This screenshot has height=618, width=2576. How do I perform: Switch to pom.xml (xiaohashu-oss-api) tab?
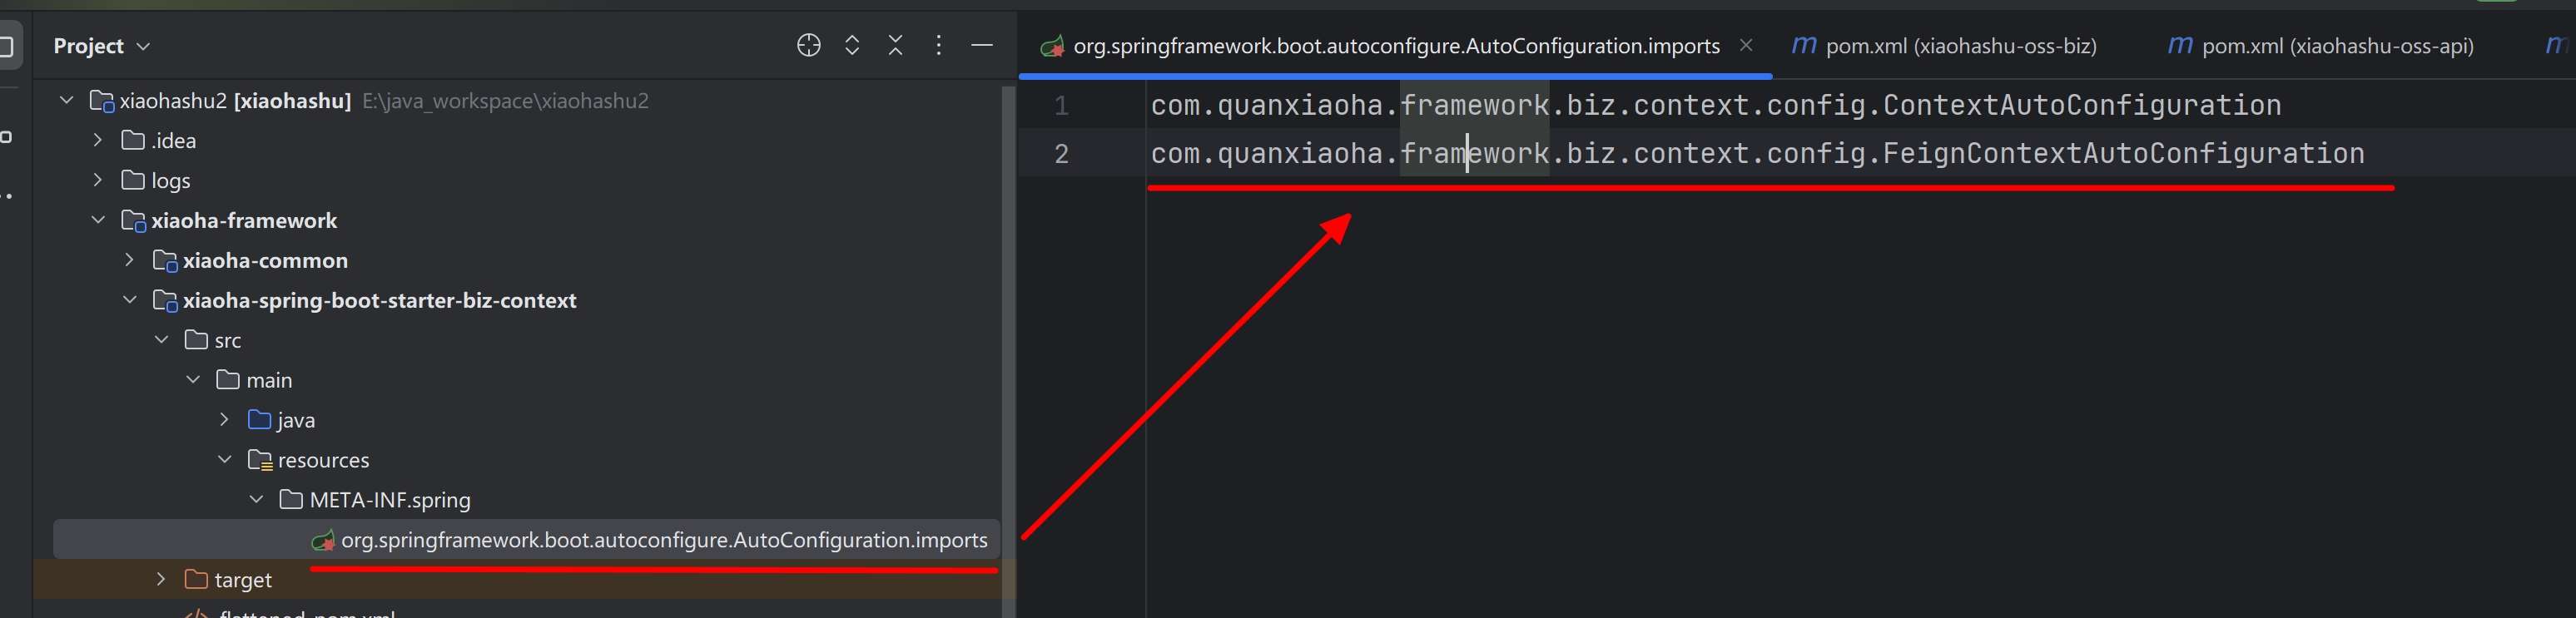(2320, 46)
